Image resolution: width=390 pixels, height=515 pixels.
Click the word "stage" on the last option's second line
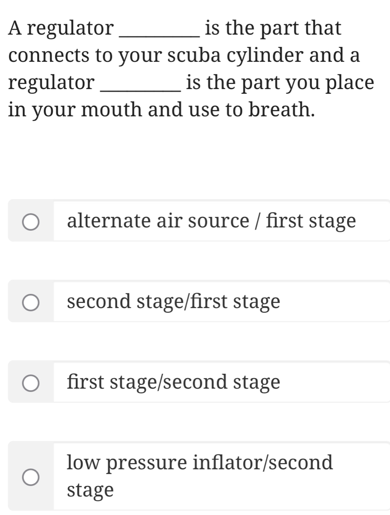(91, 490)
